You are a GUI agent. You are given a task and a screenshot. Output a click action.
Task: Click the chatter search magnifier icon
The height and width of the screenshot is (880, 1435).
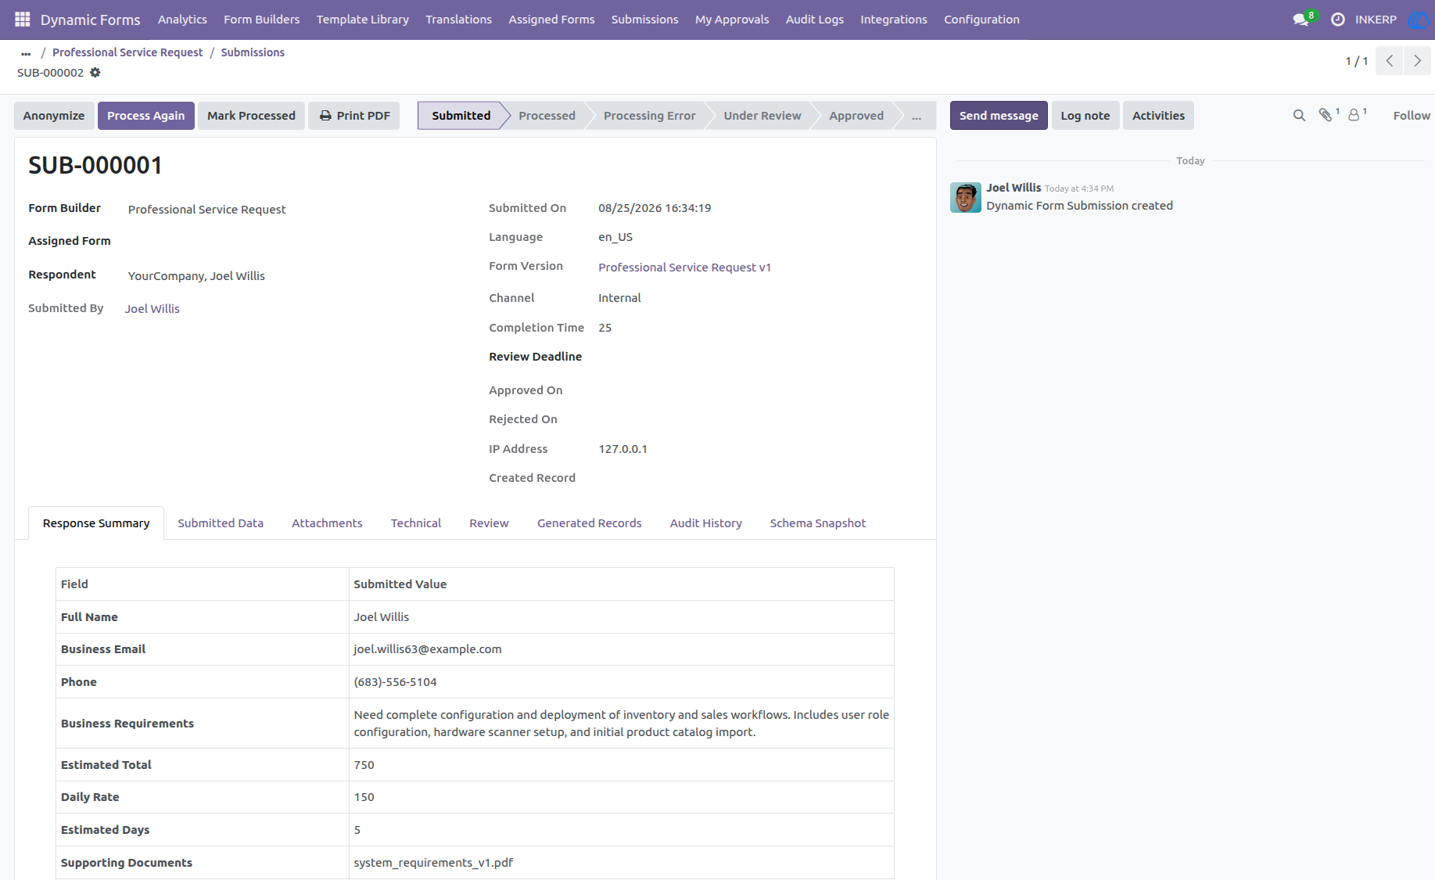pyautogui.click(x=1299, y=116)
